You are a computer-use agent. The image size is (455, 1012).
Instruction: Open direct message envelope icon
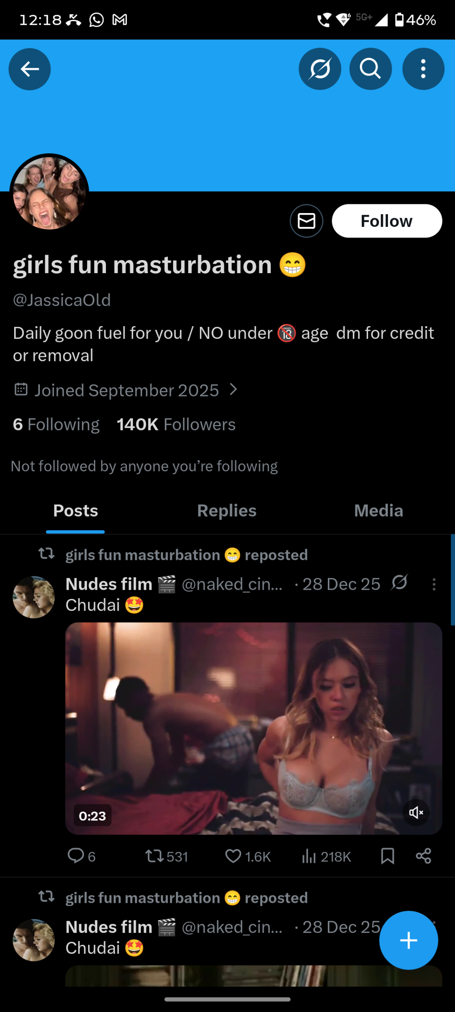coord(306,221)
